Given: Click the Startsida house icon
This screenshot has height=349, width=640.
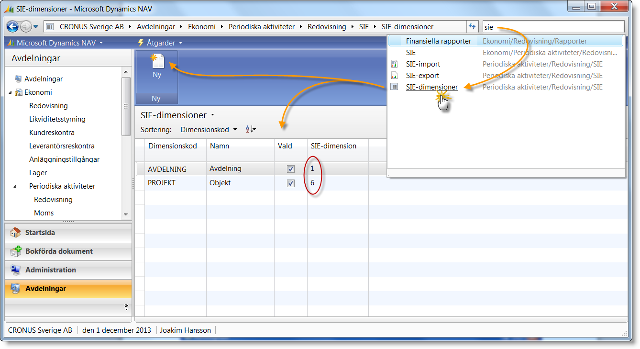Looking at the screenshot, I should tap(16, 233).
